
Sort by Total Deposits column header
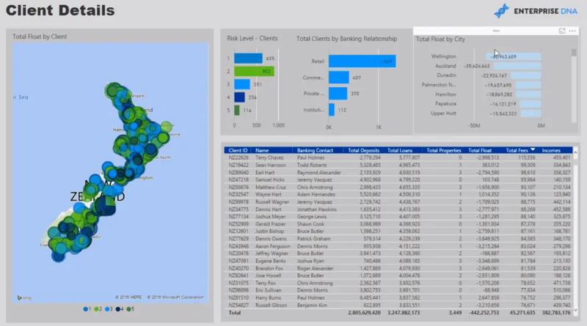[363, 150]
